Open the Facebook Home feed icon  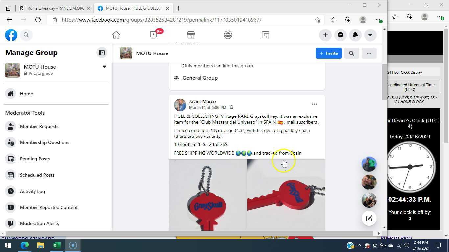(x=116, y=35)
